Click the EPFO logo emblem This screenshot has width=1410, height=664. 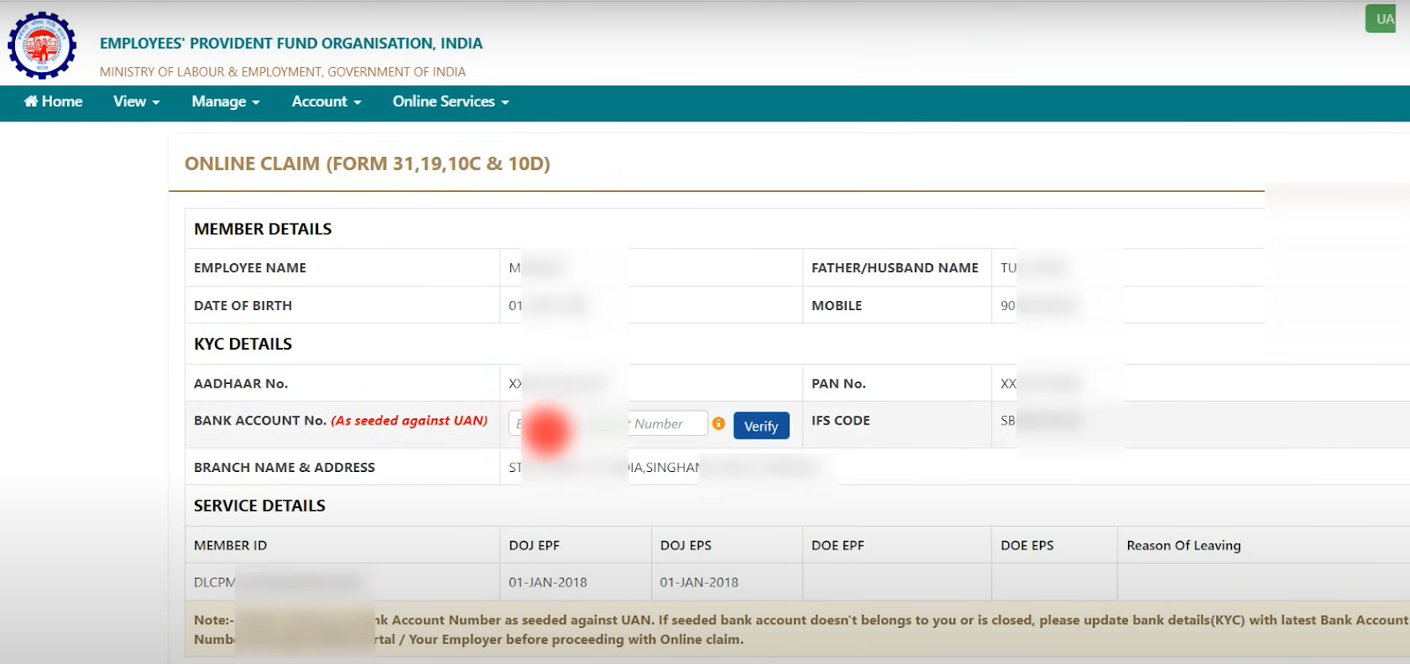click(x=41, y=45)
